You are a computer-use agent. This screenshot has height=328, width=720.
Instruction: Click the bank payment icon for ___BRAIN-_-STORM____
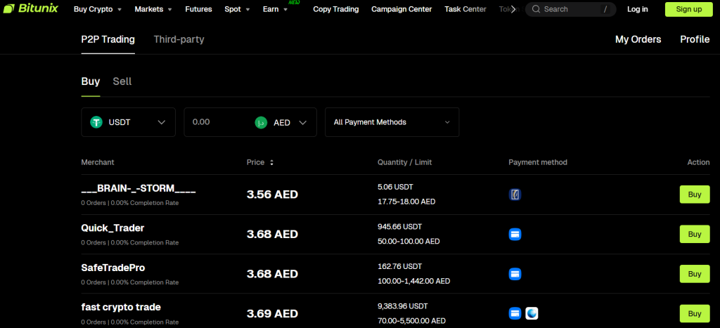coord(515,195)
